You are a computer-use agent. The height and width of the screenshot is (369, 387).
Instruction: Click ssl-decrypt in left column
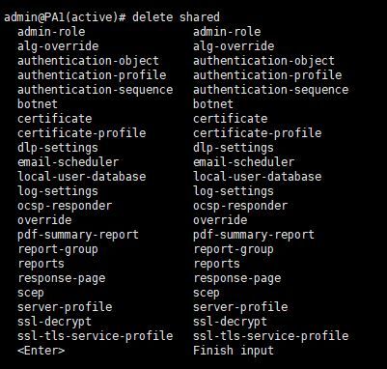click(55, 322)
